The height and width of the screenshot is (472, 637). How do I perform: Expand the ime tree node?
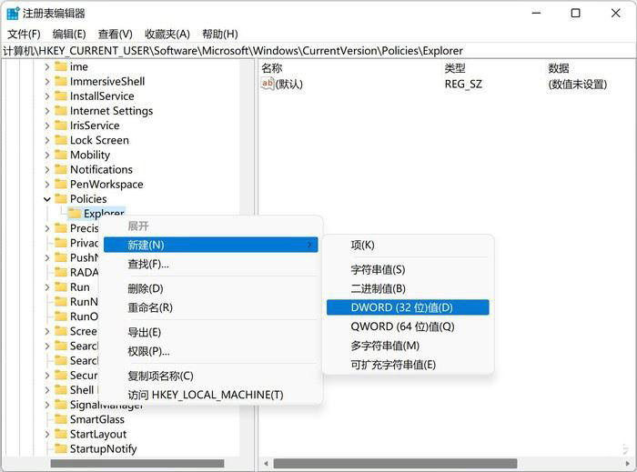tap(47, 66)
